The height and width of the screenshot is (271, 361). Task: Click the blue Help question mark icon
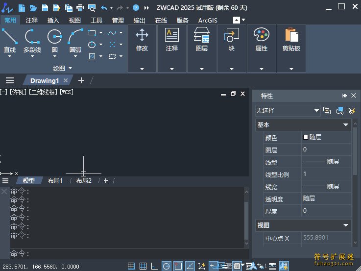pos(136,8)
